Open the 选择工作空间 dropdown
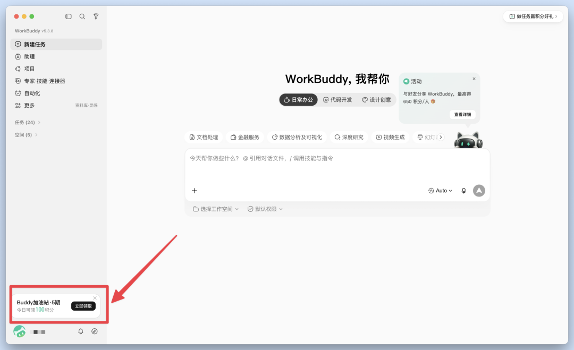 coord(216,209)
